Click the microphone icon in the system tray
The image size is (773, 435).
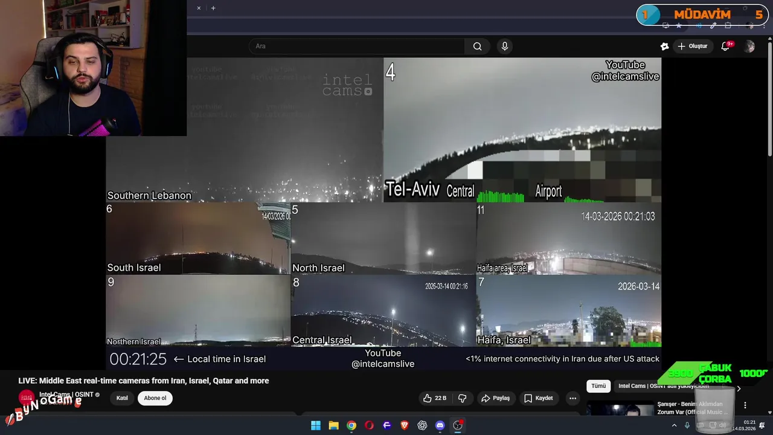[x=687, y=425]
